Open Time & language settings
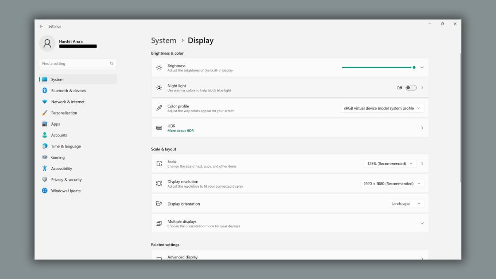This screenshot has height=279, width=496. point(78,146)
